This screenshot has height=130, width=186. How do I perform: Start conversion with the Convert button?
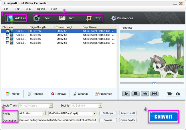tap(163, 117)
